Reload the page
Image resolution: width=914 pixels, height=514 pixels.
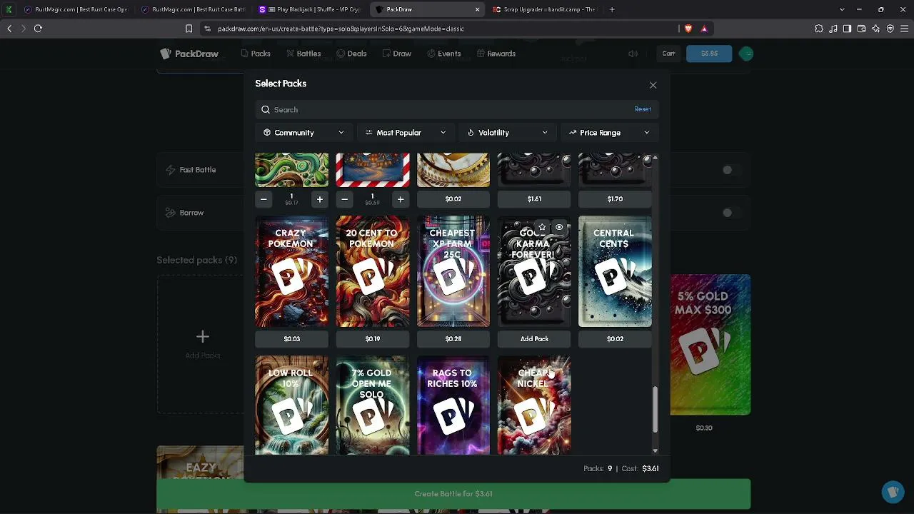coord(39,29)
